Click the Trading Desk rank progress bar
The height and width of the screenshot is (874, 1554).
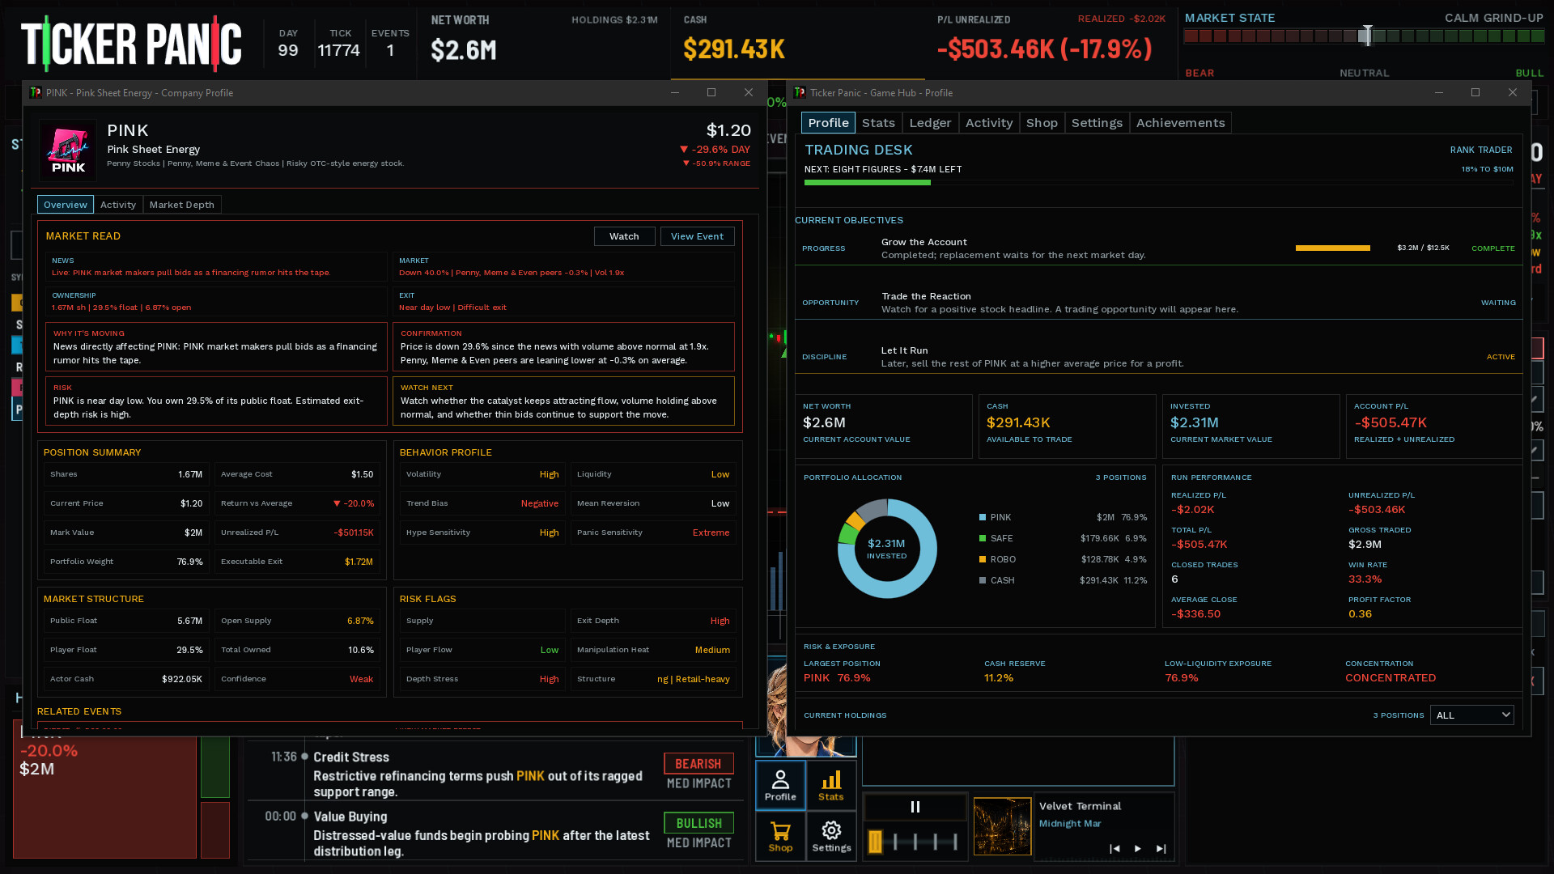click(x=1158, y=183)
